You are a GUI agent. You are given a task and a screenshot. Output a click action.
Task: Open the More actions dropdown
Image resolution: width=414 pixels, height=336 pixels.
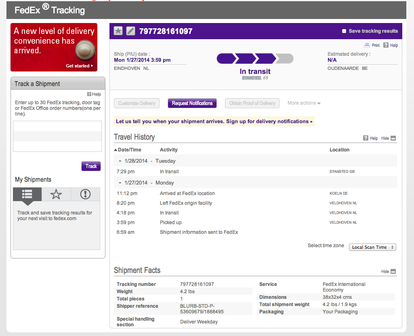click(304, 103)
